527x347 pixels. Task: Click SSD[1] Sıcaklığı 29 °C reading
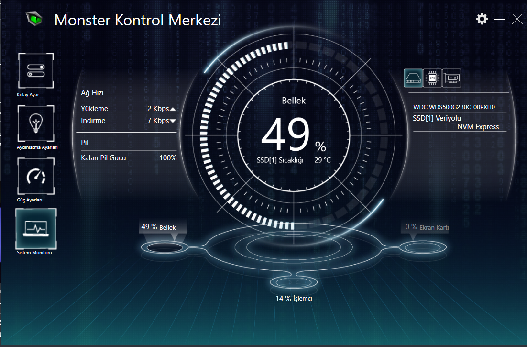point(294,160)
